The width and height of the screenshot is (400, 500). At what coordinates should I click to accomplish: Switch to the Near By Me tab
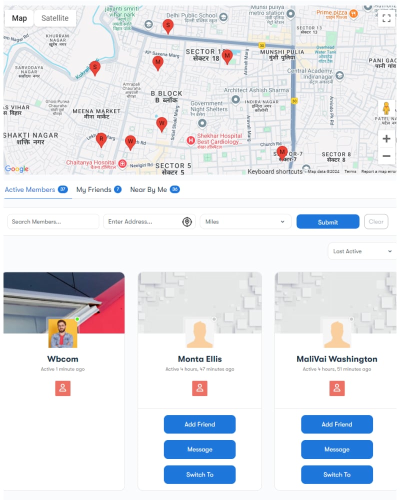tap(155, 189)
